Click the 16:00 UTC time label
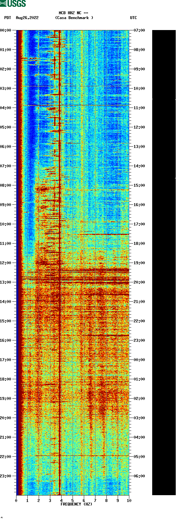The height and width of the screenshot is (521, 178). coord(139,205)
